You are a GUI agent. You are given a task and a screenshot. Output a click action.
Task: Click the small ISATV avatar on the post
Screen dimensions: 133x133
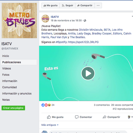pos(45,18)
